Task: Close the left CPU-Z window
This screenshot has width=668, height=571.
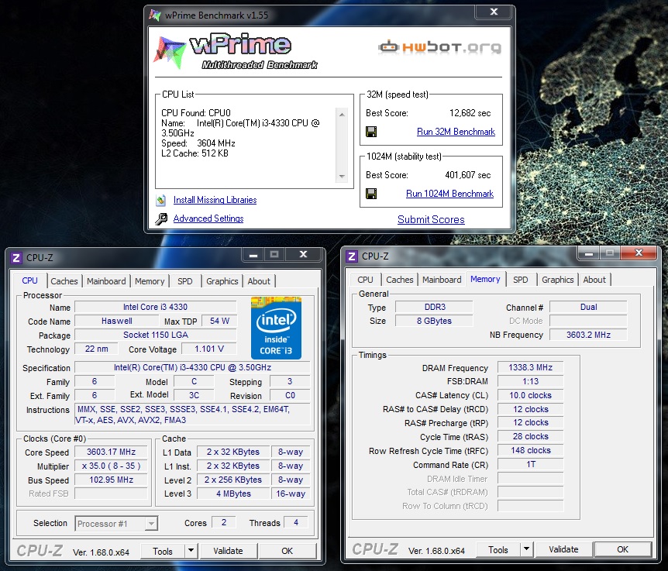Action: (303, 255)
